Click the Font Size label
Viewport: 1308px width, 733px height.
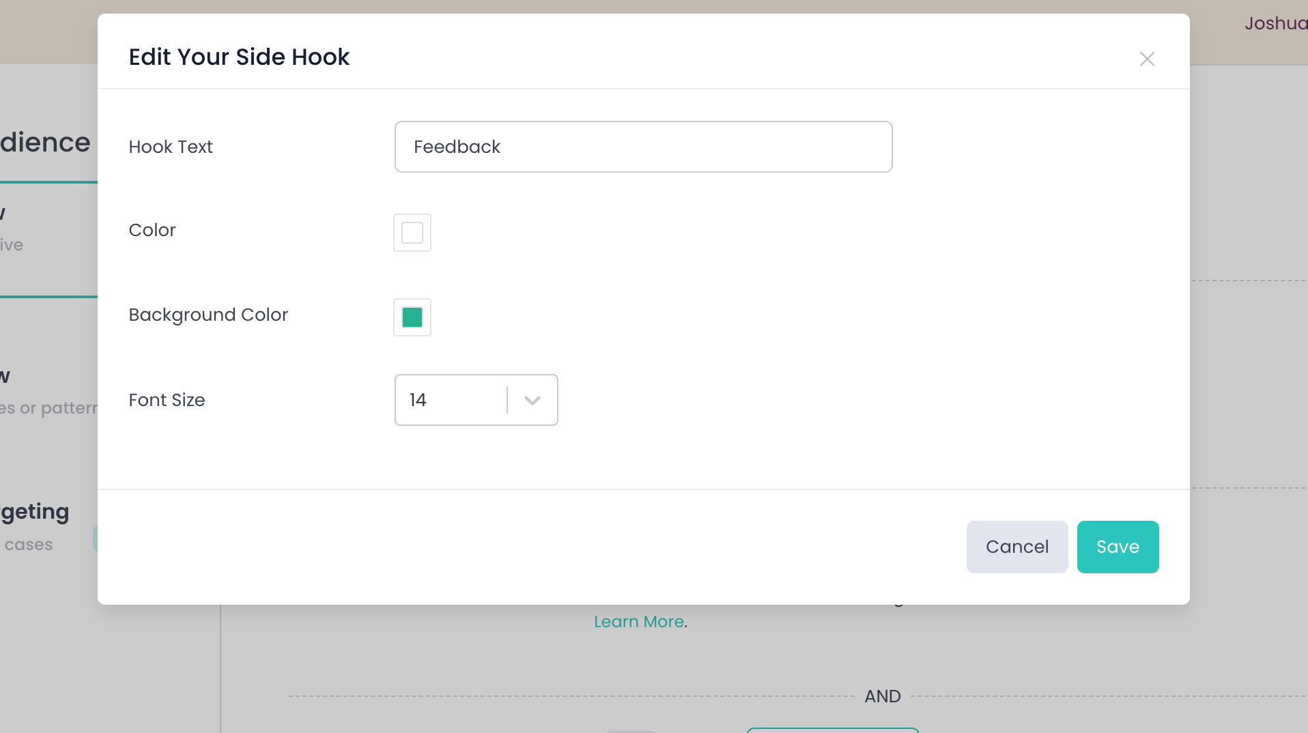pyautogui.click(x=167, y=400)
